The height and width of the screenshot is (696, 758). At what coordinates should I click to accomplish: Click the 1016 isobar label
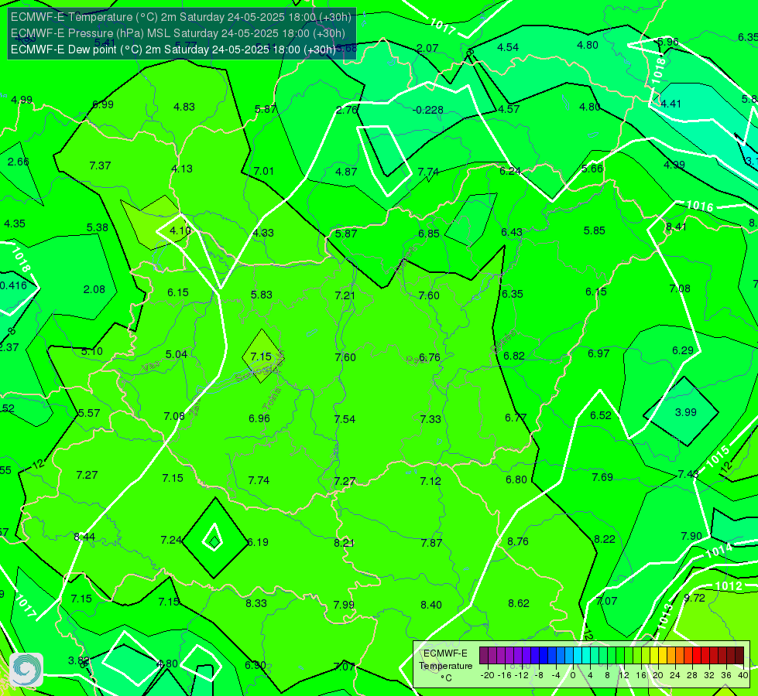(700, 206)
